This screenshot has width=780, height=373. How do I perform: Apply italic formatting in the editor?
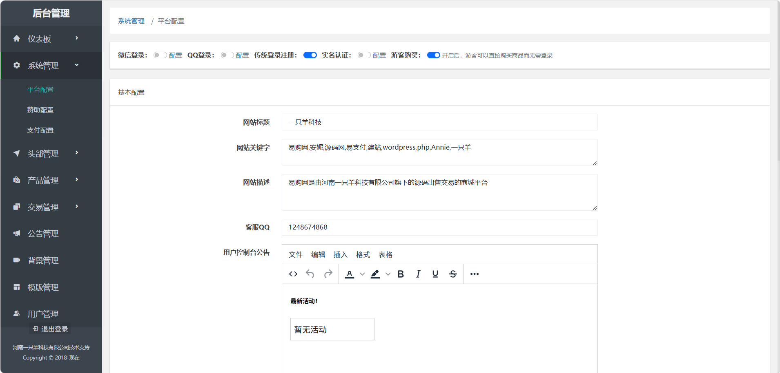(x=418, y=274)
